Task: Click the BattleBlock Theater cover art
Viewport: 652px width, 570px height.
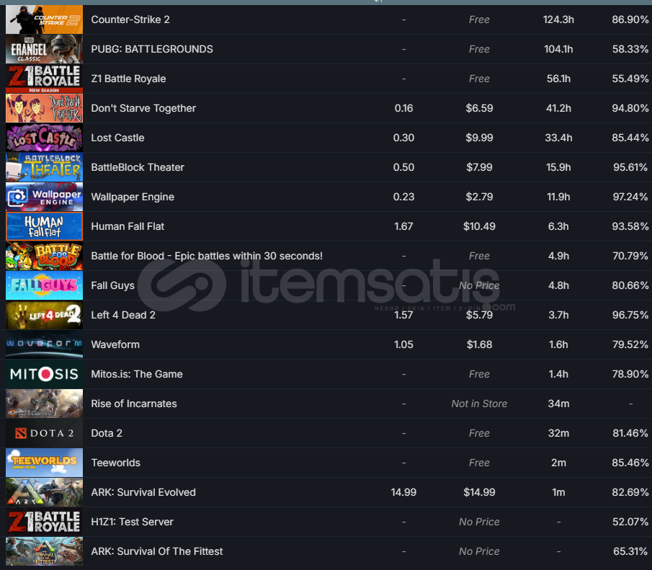Action: pos(44,167)
